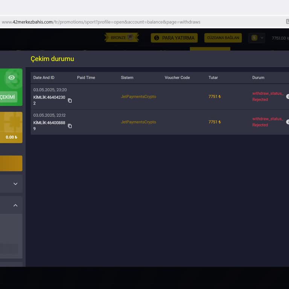Open the currency selector dropdown
This screenshot has width=289, height=289.
pos(257,38)
